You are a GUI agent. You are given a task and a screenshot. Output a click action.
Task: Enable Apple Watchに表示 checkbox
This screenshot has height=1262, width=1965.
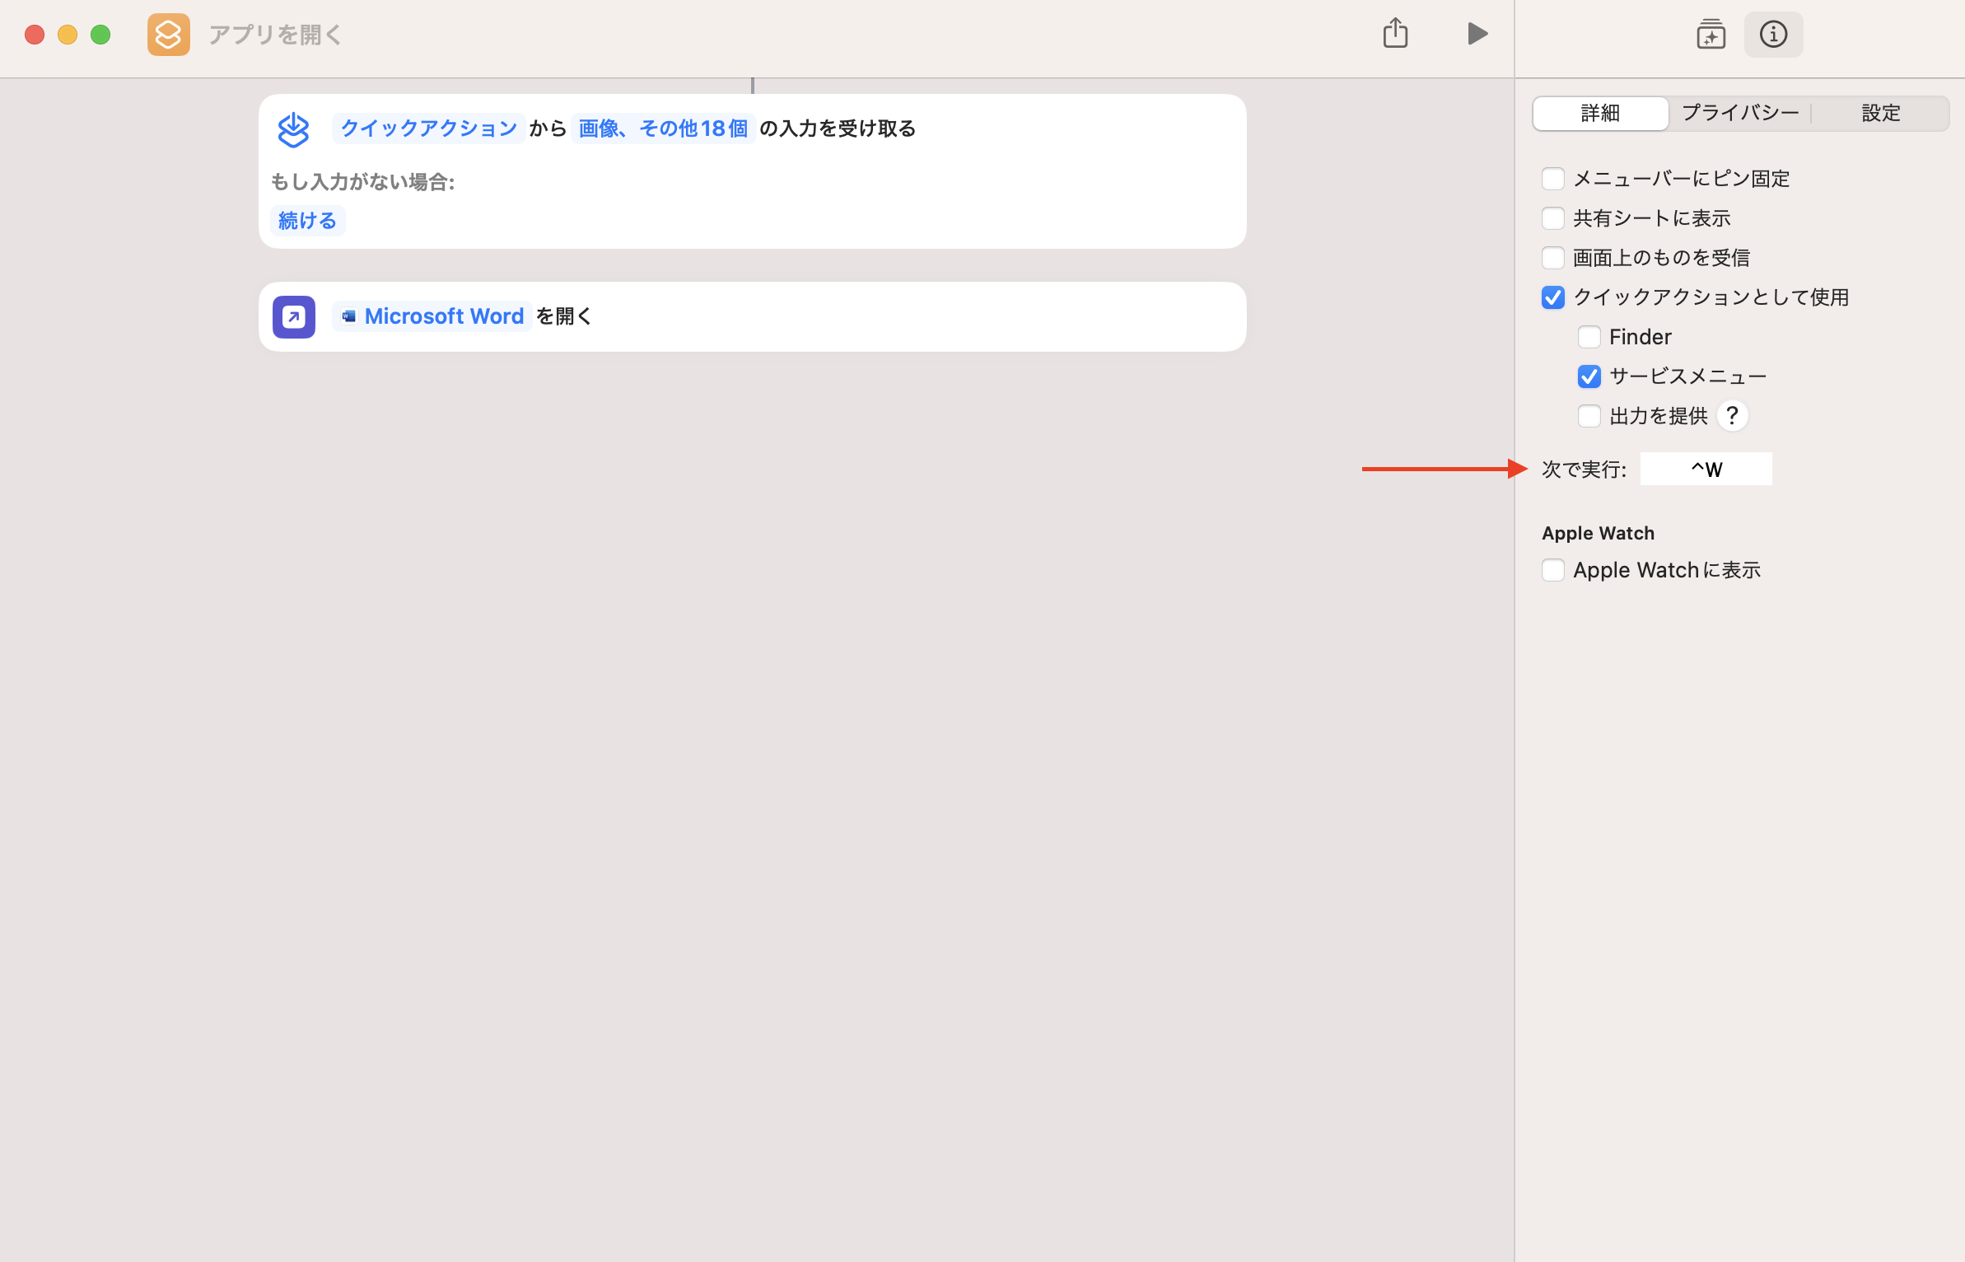(x=1553, y=570)
